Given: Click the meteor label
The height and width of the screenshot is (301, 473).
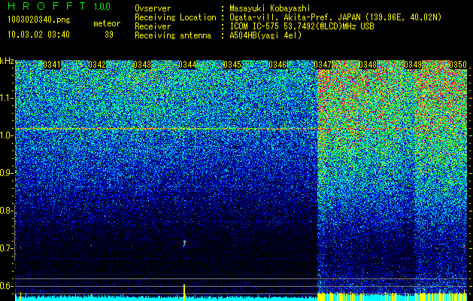Looking at the screenshot, I should [x=107, y=23].
